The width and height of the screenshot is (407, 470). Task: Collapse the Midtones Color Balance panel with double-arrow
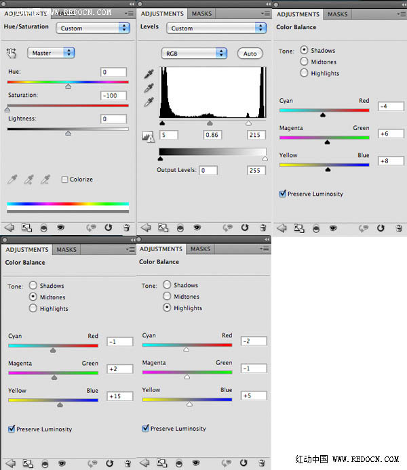pyautogui.click(x=133, y=240)
